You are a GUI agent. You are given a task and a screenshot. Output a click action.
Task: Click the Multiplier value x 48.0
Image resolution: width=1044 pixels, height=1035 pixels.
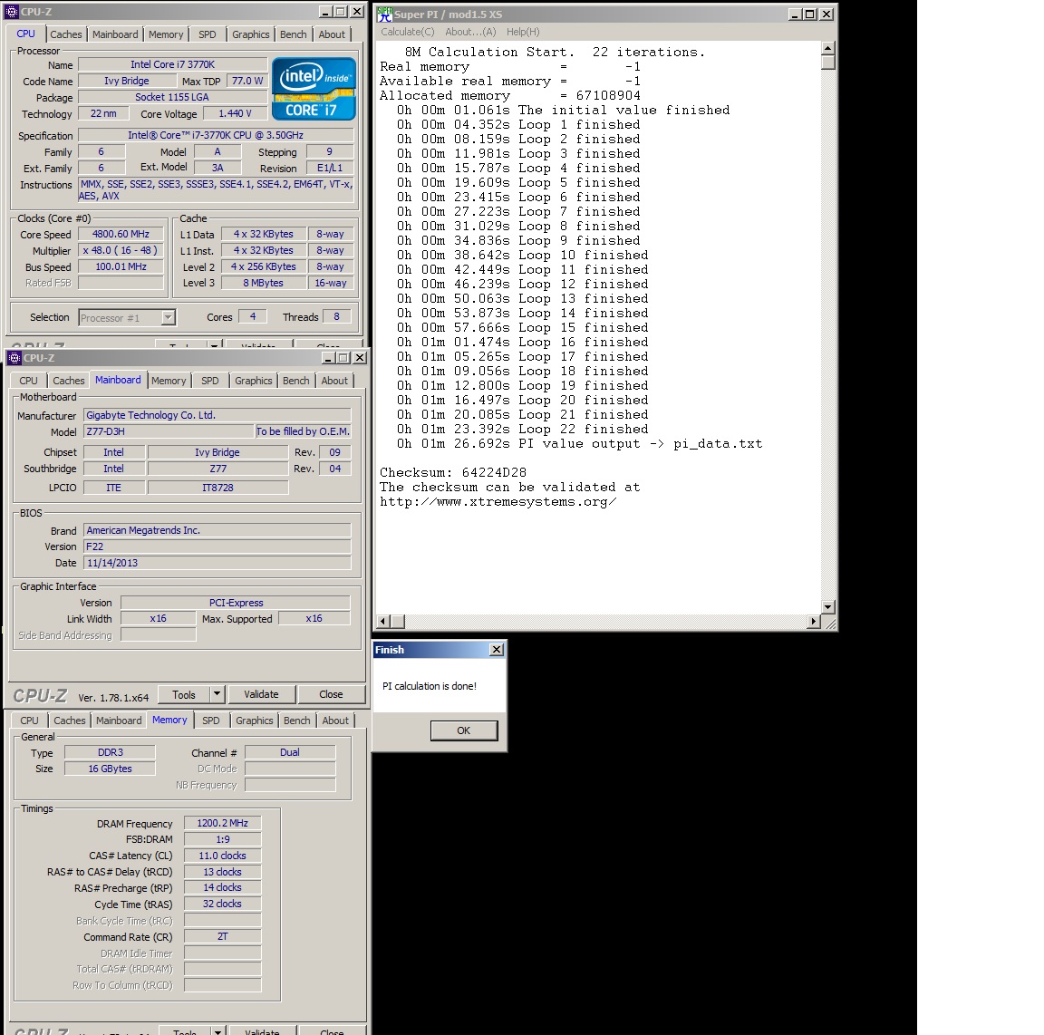click(121, 250)
